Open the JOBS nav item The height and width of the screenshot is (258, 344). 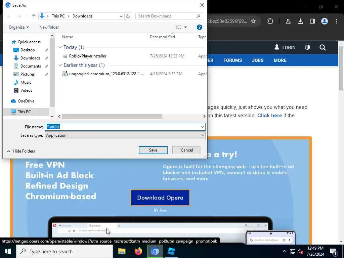pyautogui.click(x=258, y=60)
